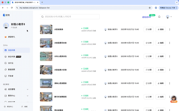Expand the 成员管理 menu

coord(16,89)
